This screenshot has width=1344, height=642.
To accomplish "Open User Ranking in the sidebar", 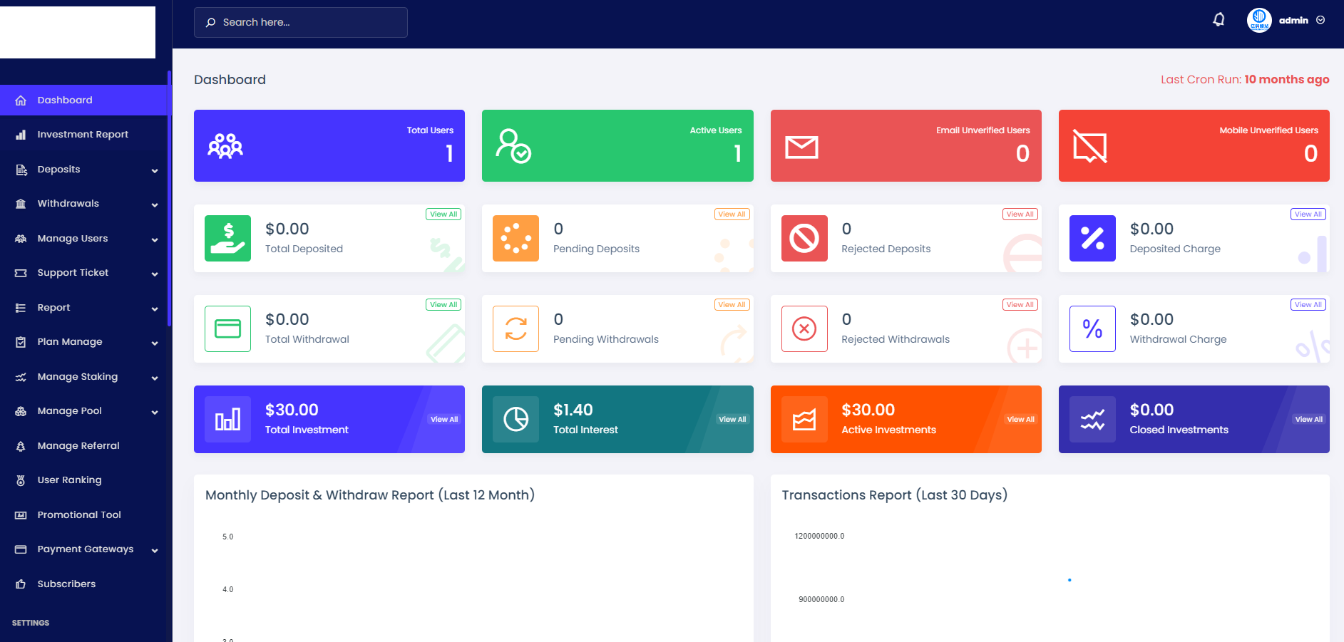I will [x=84, y=480].
